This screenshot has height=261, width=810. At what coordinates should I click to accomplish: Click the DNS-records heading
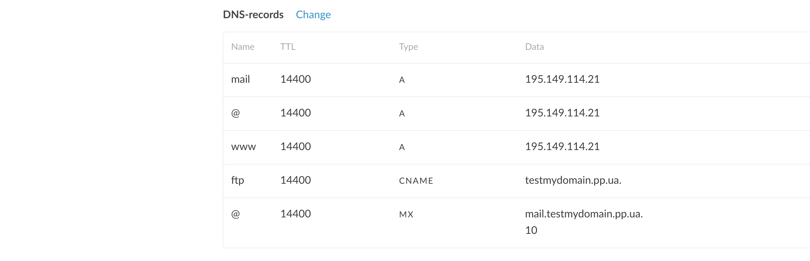pos(253,14)
